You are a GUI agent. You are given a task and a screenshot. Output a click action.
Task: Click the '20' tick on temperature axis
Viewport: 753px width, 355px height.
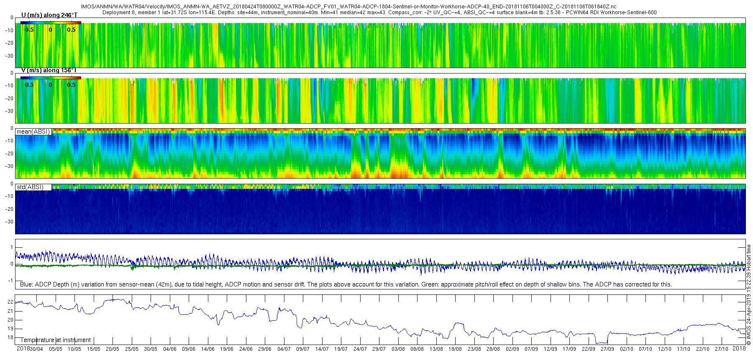click(x=11, y=320)
